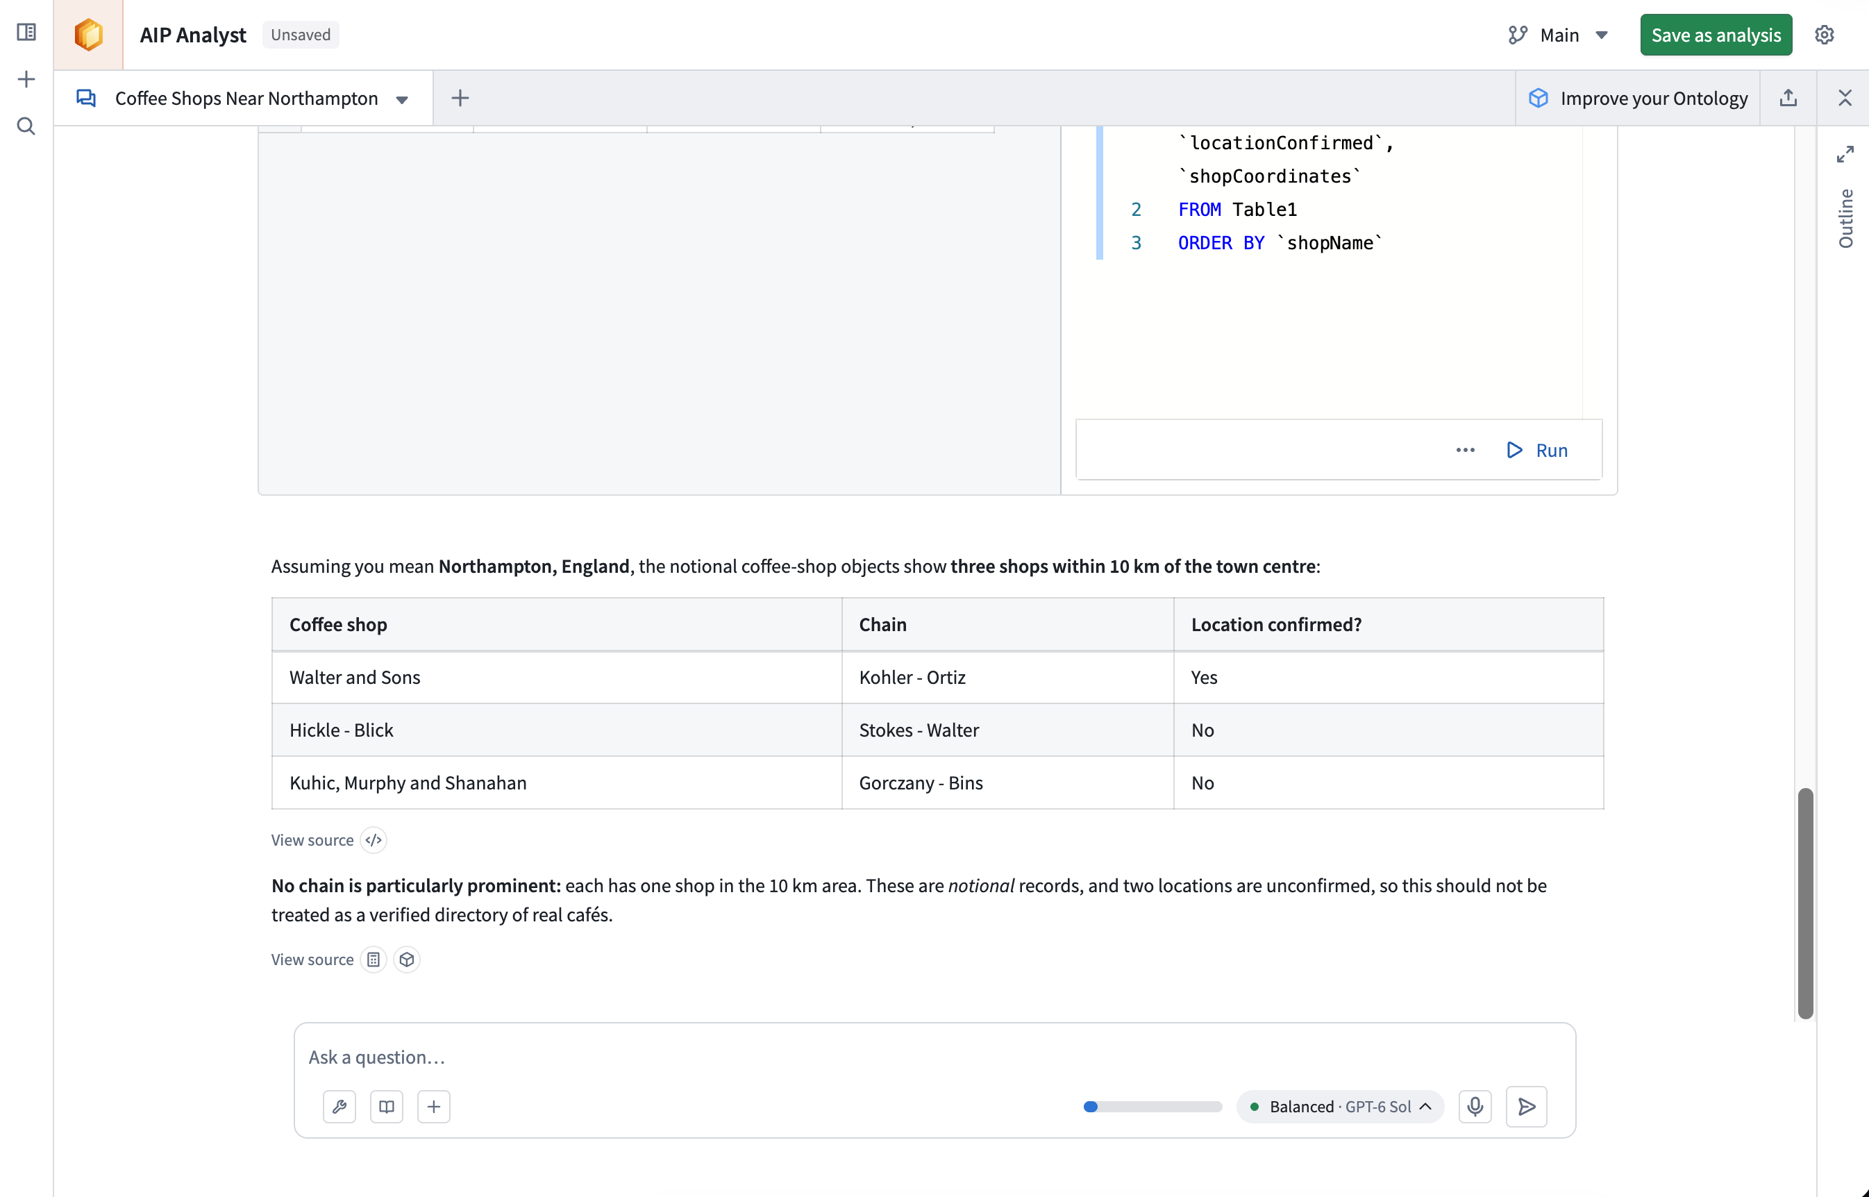Open the Balanced GPT-6 Sol model selector

1341,1107
